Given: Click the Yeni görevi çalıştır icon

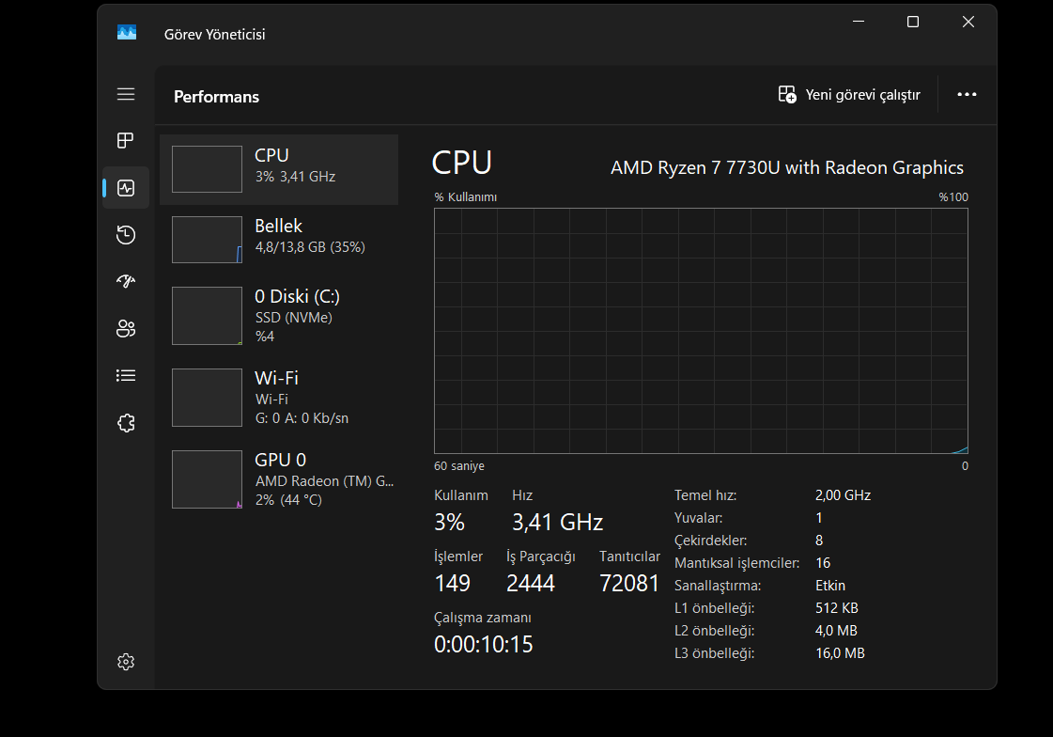Looking at the screenshot, I should point(787,95).
